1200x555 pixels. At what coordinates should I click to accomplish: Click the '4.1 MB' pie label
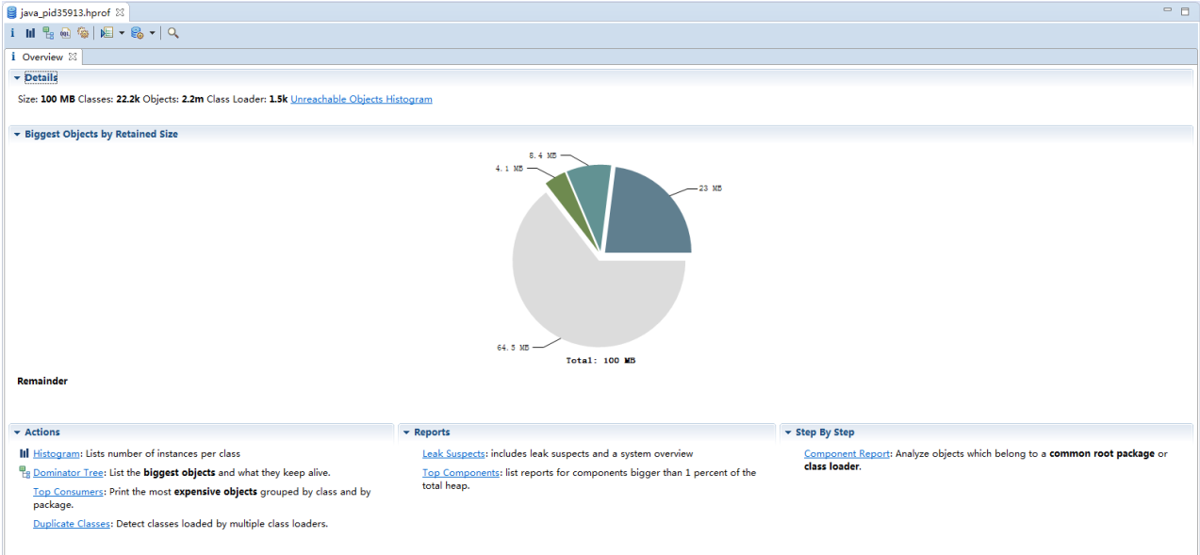pyautogui.click(x=509, y=168)
